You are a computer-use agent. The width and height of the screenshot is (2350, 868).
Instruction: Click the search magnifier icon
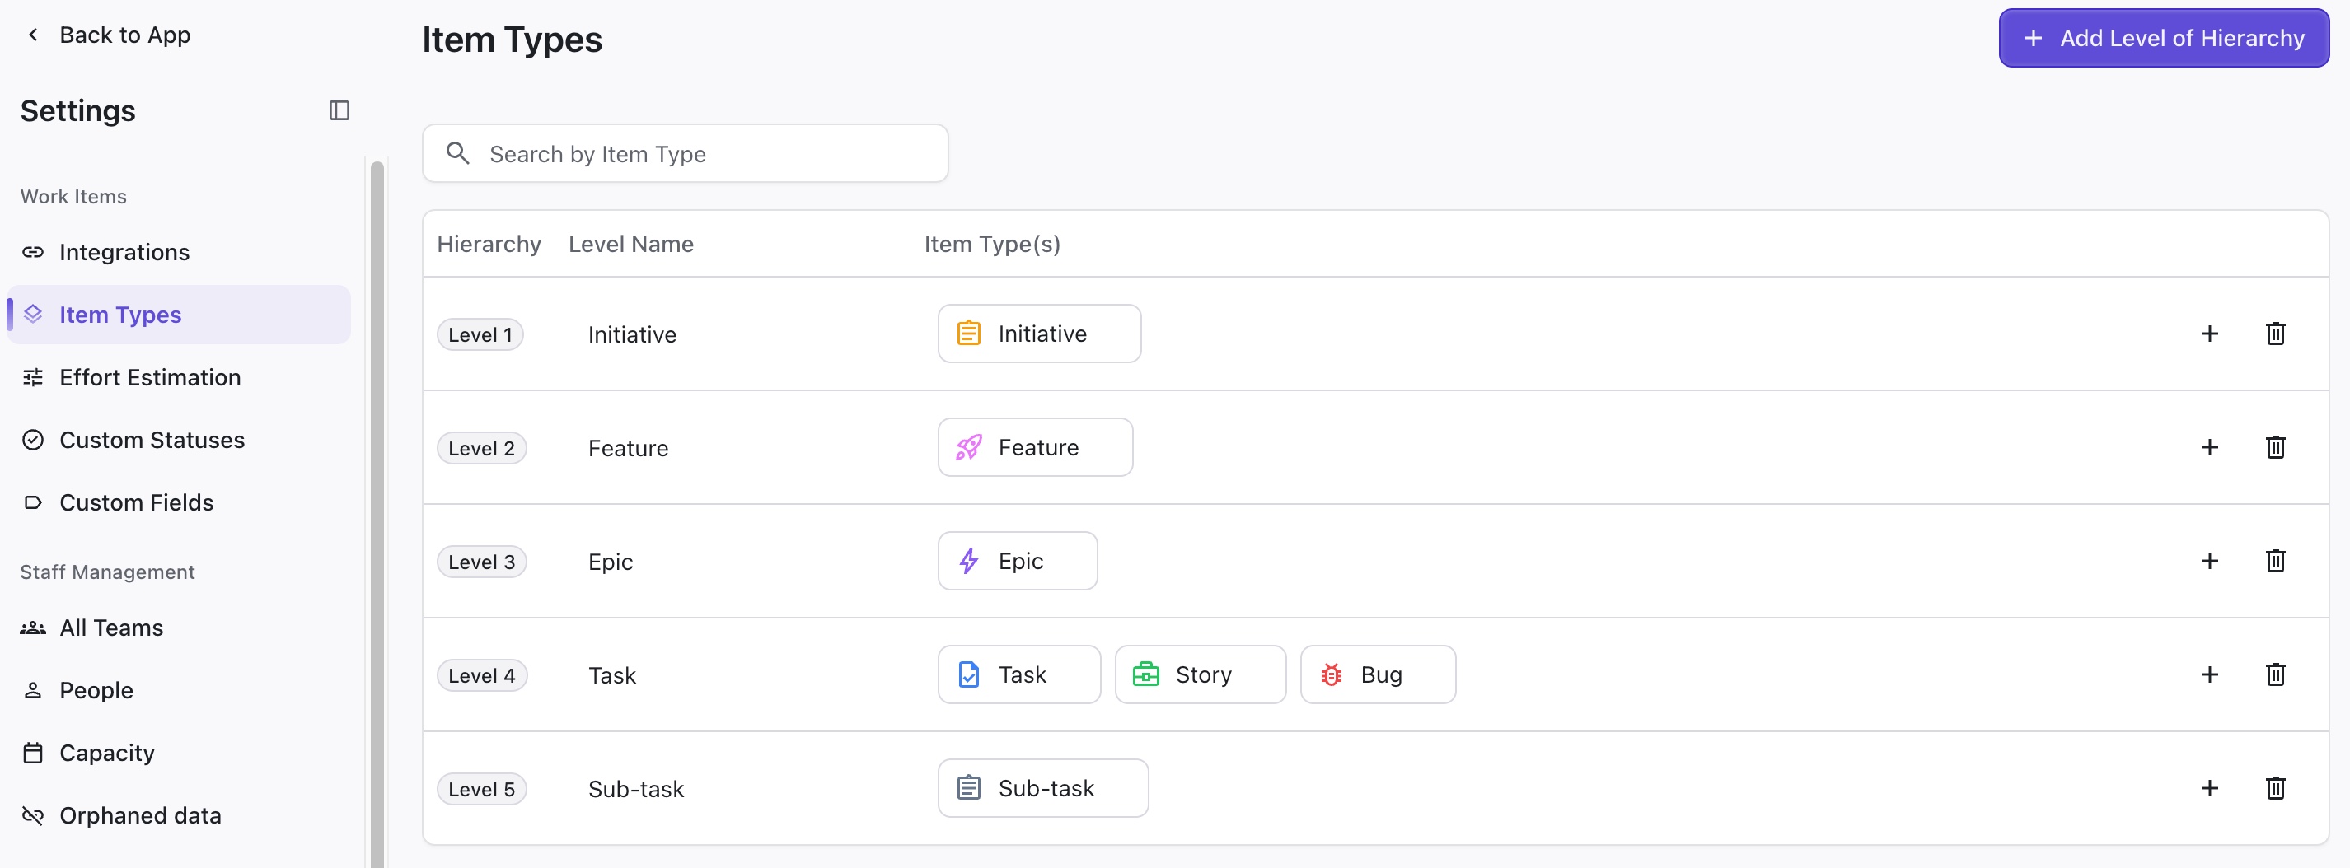(x=458, y=153)
